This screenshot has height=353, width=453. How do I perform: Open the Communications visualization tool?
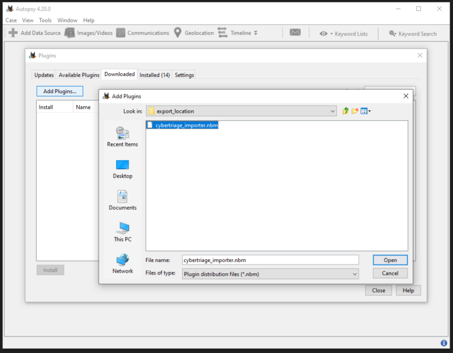pyautogui.click(x=143, y=33)
